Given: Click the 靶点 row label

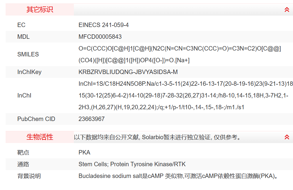Looking at the screenshot, I should click(x=23, y=152).
